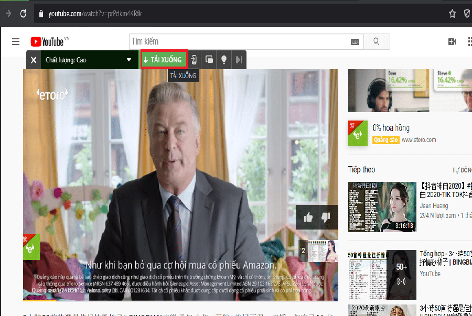Open the on-screen keyboard in search box
The height and width of the screenshot is (316, 472).
[x=355, y=42]
